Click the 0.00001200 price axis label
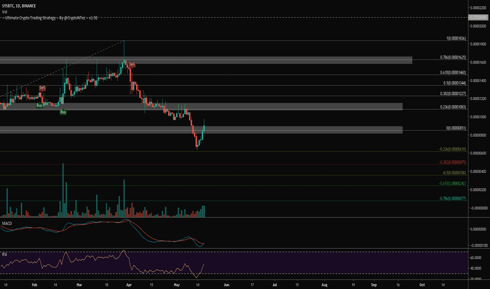Screen dimensions: 490x289 point(478,99)
